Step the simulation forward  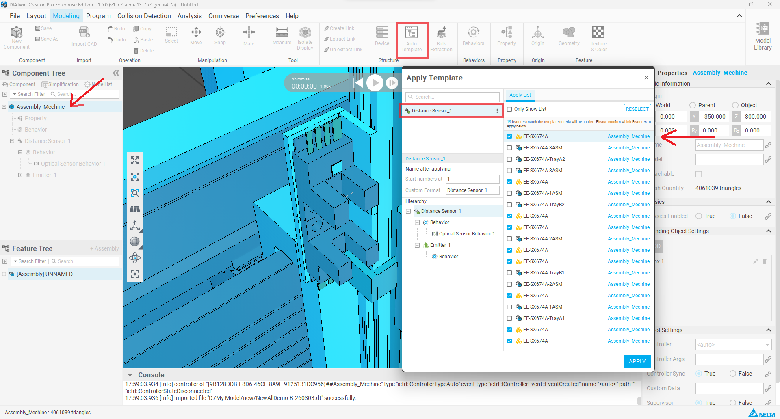pyautogui.click(x=392, y=83)
